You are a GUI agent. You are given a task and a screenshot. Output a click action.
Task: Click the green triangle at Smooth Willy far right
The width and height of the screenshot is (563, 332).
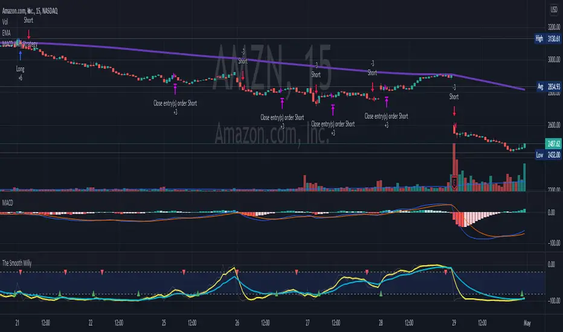click(x=523, y=293)
